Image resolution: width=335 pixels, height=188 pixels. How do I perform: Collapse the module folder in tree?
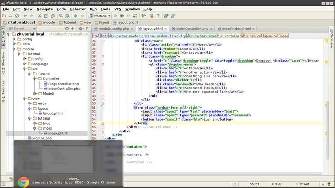tap(14, 49)
